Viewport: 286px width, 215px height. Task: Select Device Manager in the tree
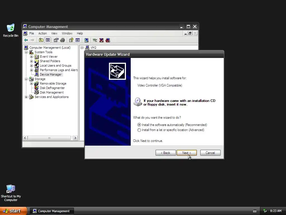tap(51, 74)
